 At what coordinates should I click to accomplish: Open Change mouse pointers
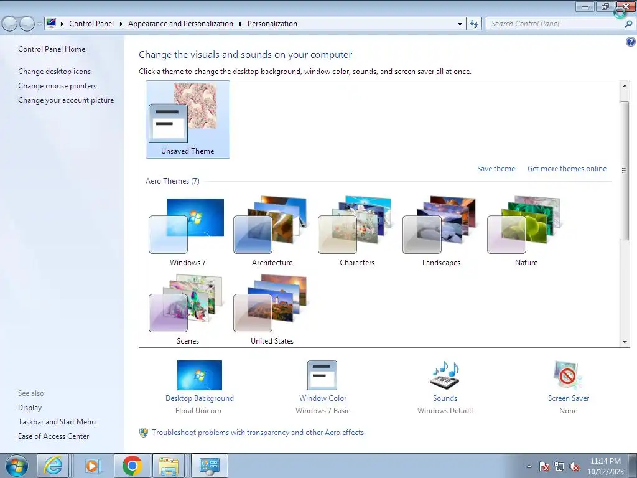57,86
